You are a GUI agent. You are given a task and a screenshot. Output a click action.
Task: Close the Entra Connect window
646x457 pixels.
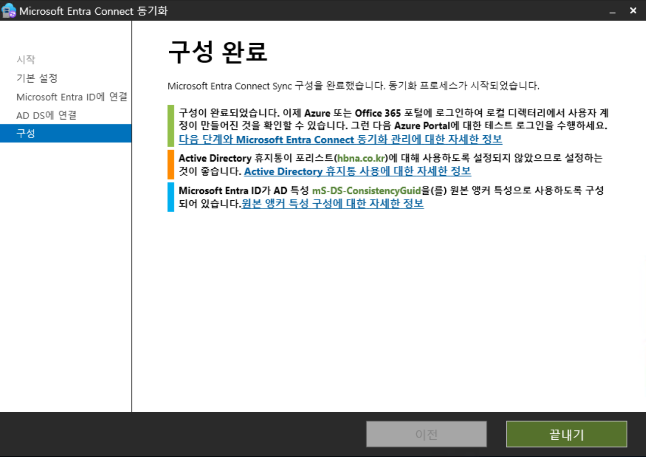[633, 10]
